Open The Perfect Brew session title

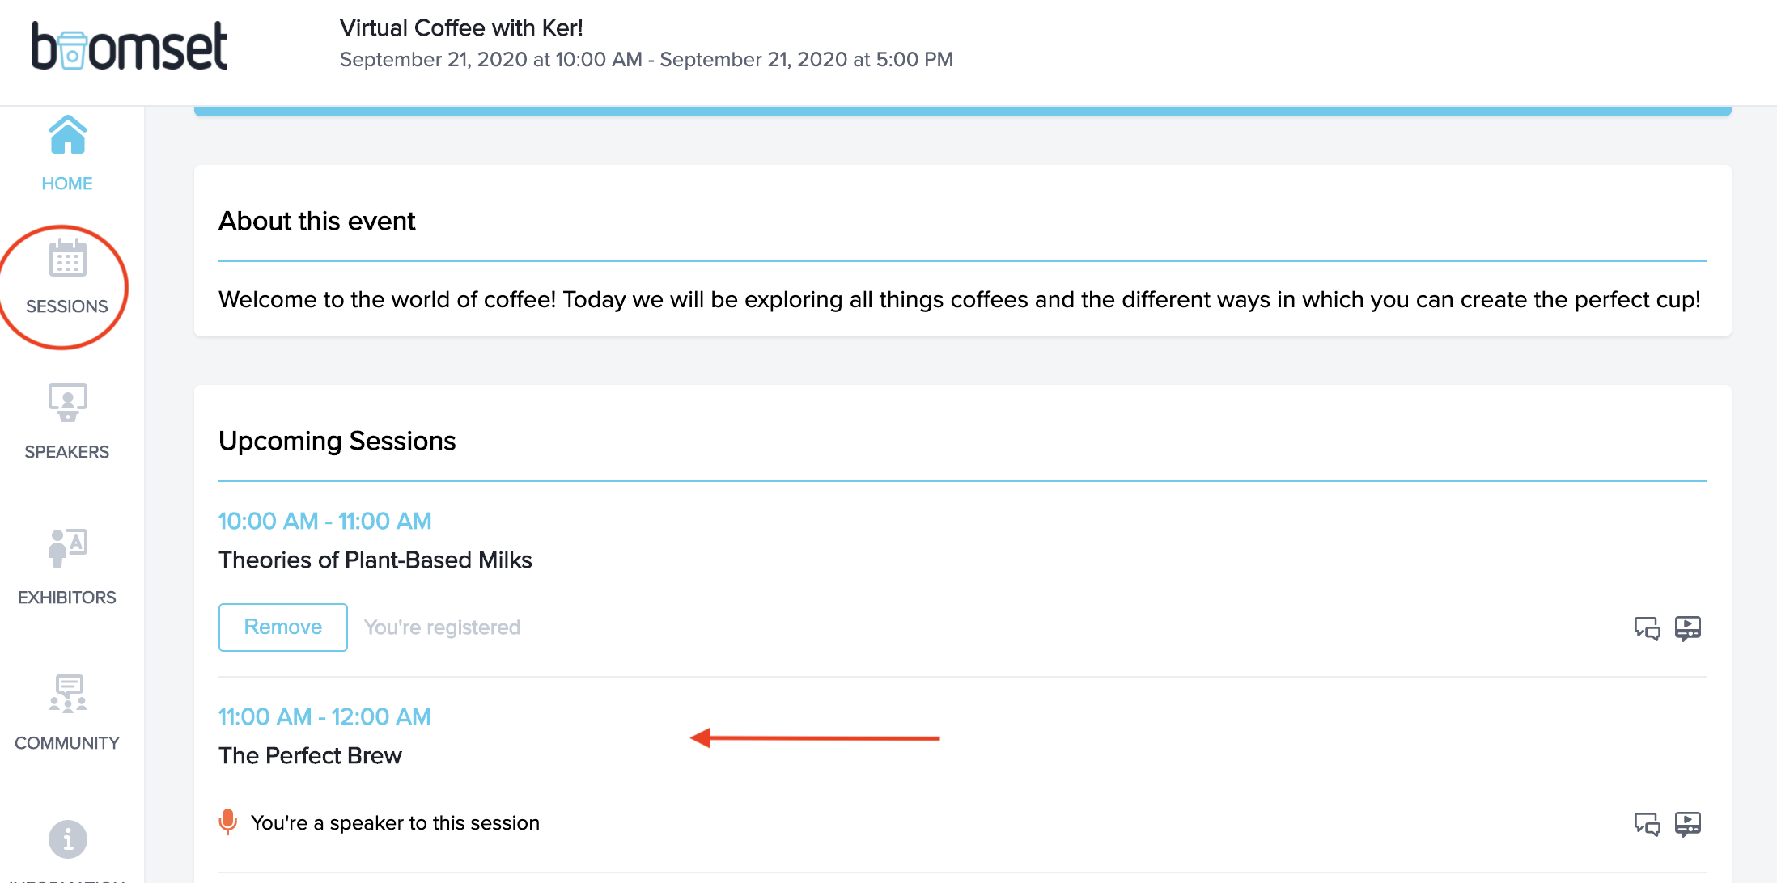click(310, 756)
